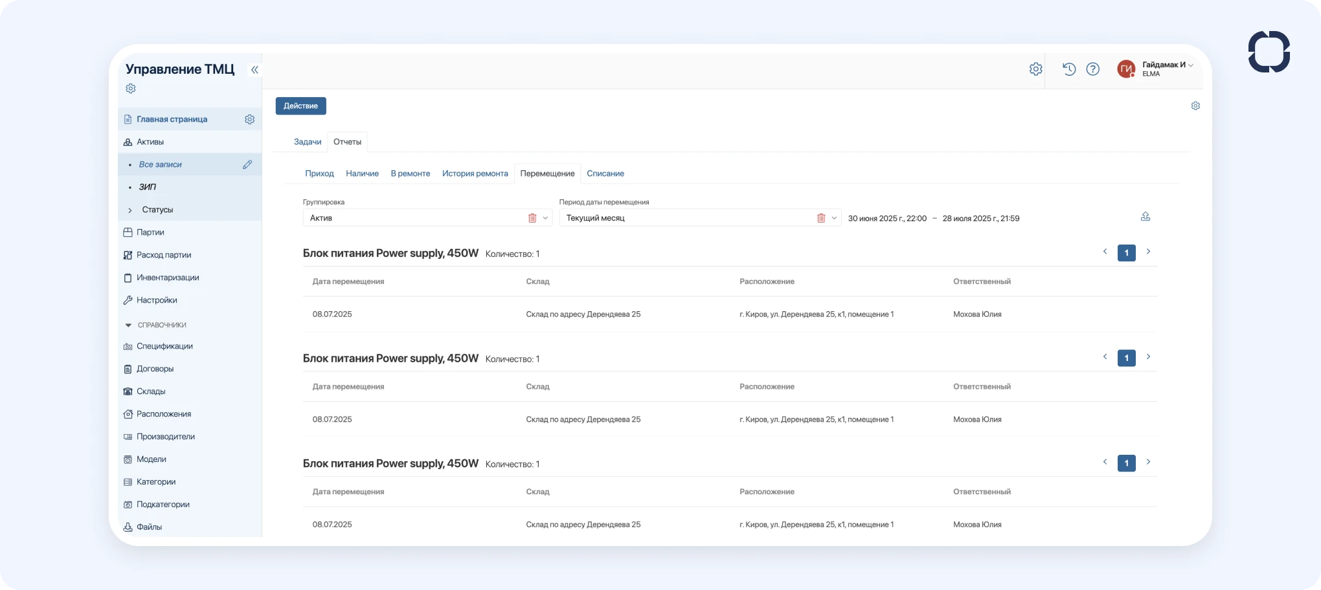Open the period date dropdown arrow
Screen dimensions: 1321x590
pos(834,218)
